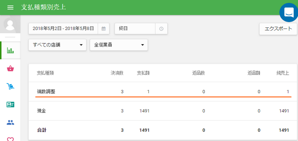298x141 pixels.
Task: Open the hamburger navigation menu
Action: (x=10, y=7)
